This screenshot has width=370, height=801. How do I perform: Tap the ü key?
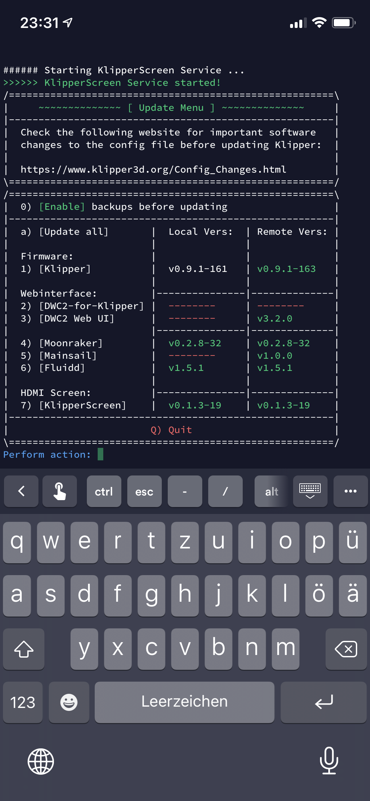point(353,543)
